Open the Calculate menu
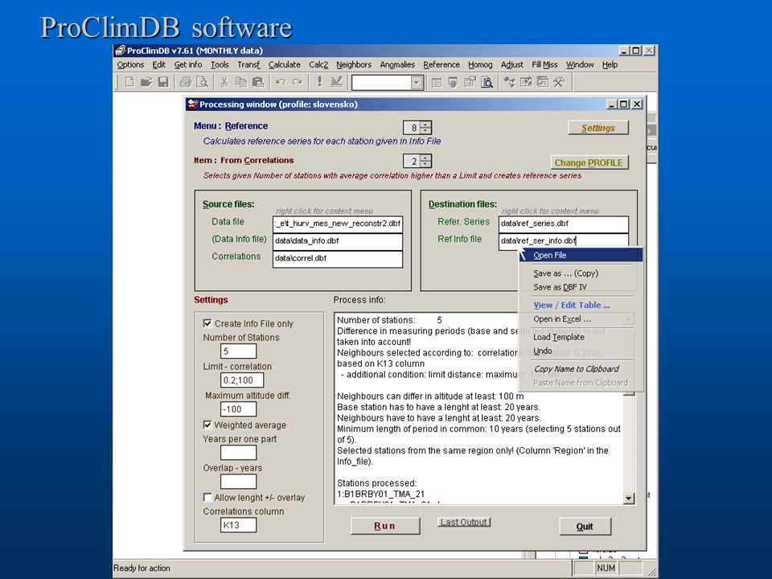 coord(284,64)
